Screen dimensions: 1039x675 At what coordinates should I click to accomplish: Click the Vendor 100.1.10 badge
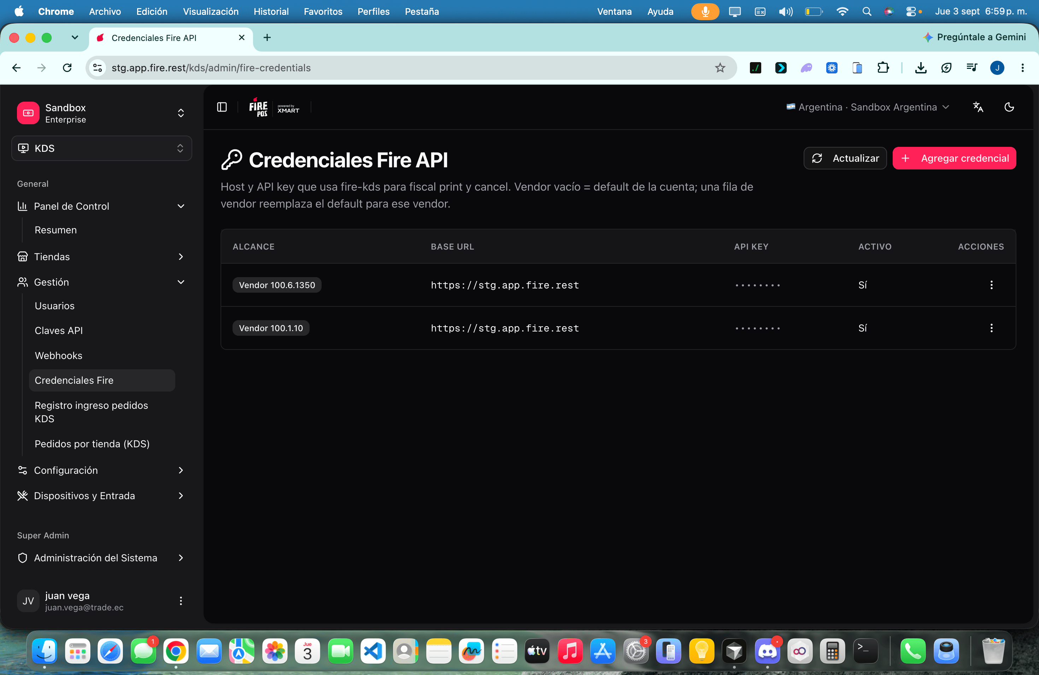coord(271,328)
